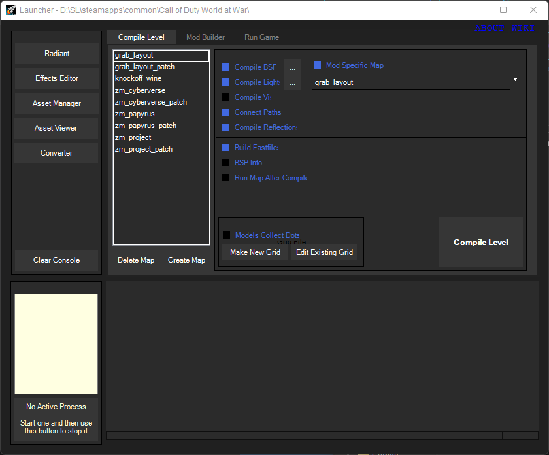549x455 pixels.
Task: Open the Asset Manager
Action: pyautogui.click(x=57, y=103)
